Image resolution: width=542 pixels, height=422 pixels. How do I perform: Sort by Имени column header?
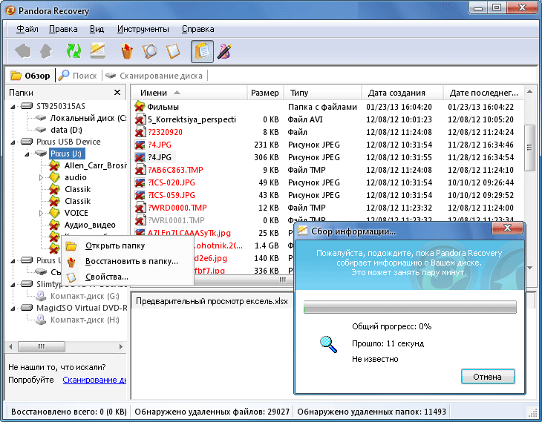pos(189,93)
